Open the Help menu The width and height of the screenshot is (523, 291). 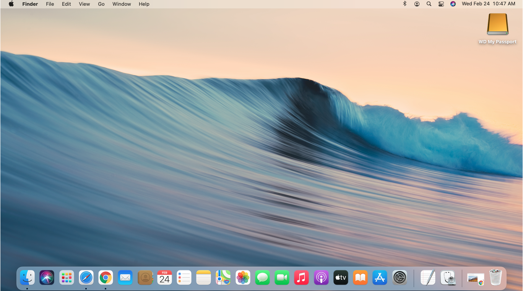click(144, 4)
